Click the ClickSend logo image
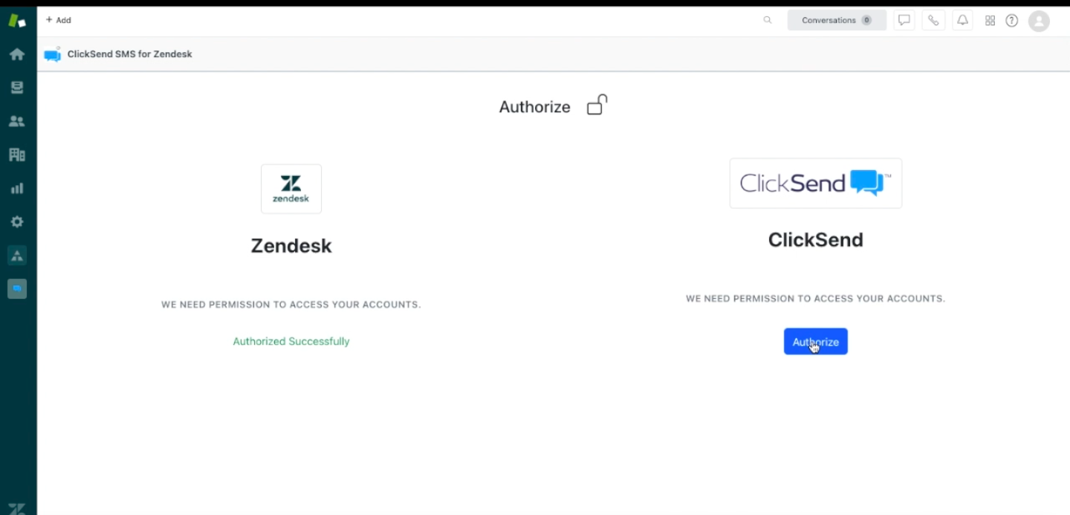The width and height of the screenshot is (1070, 515). point(815,183)
